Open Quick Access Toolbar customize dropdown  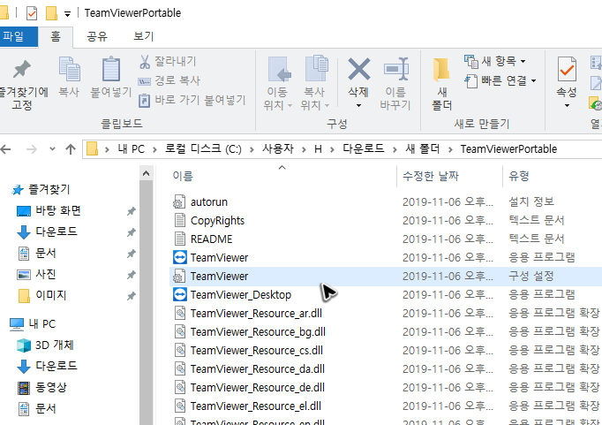pyautogui.click(x=67, y=14)
